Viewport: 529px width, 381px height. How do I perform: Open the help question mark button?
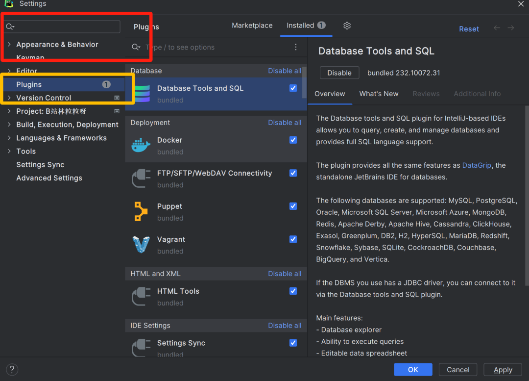(12, 370)
